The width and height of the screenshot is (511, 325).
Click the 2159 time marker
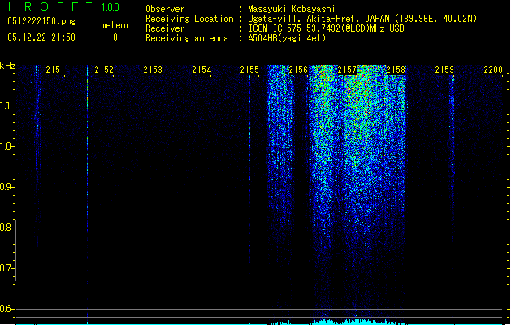click(x=444, y=70)
